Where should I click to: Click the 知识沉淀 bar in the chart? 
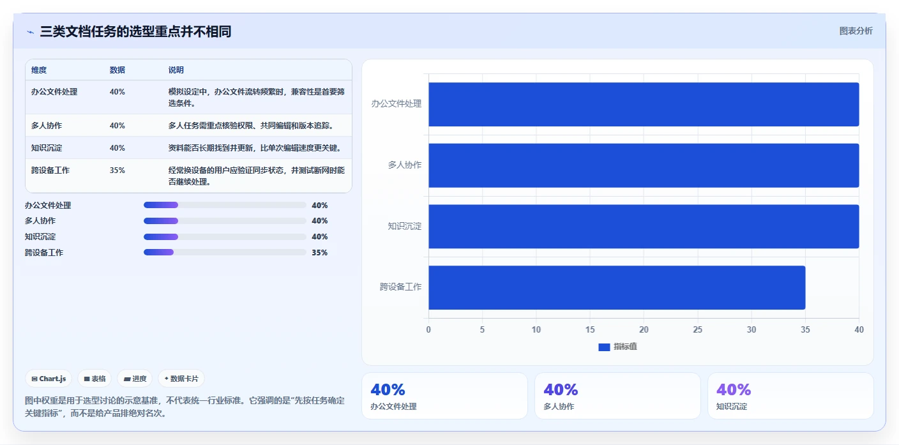pos(644,227)
